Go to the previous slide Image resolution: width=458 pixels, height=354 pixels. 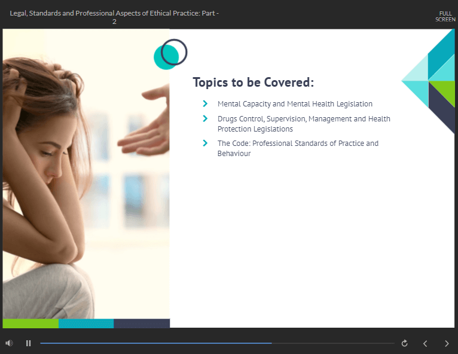point(425,343)
